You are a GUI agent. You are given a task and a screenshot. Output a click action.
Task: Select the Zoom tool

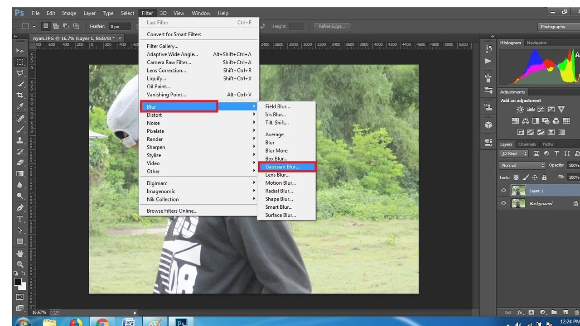tap(20, 264)
